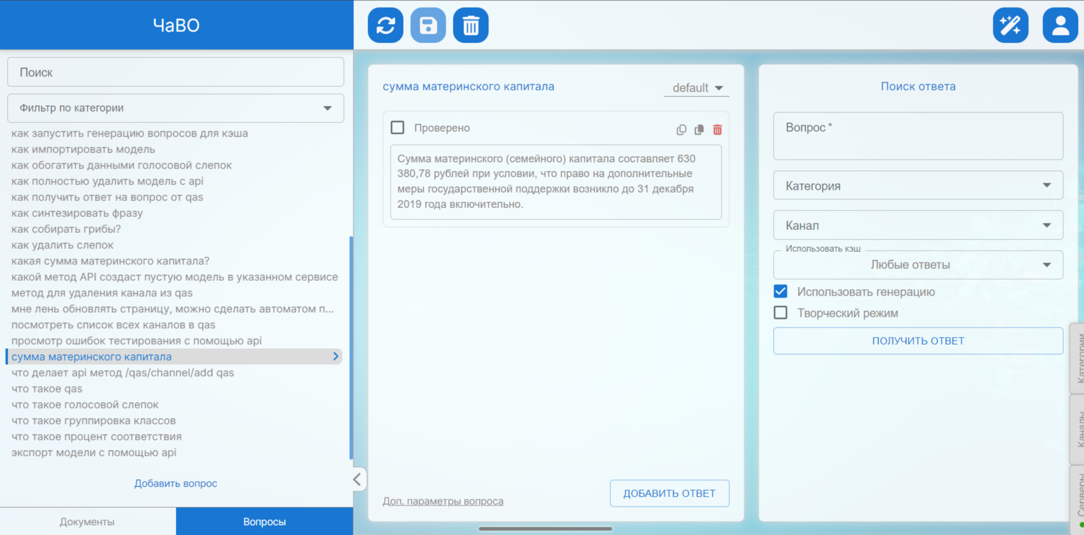Click the refresh icon in top toolbar

pyautogui.click(x=385, y=25)
